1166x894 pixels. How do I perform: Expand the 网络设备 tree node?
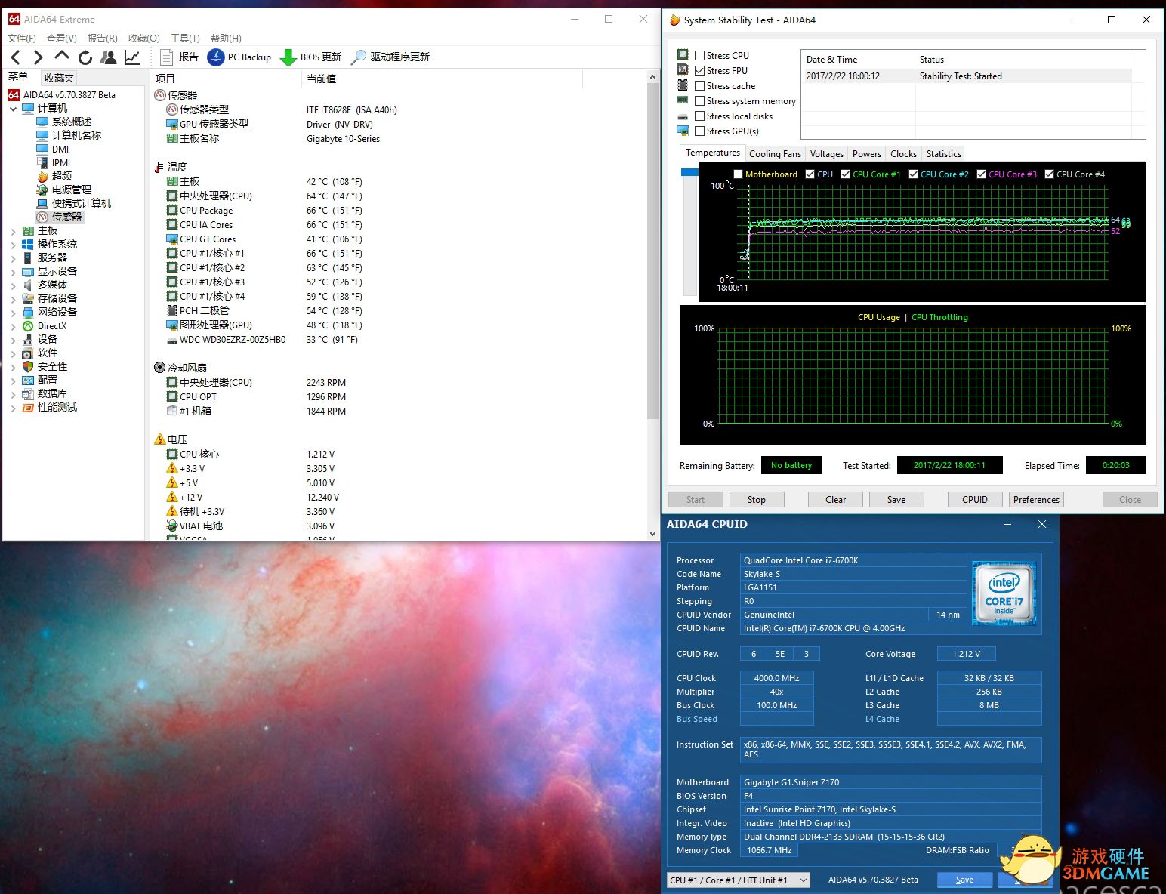click(13, 313)
